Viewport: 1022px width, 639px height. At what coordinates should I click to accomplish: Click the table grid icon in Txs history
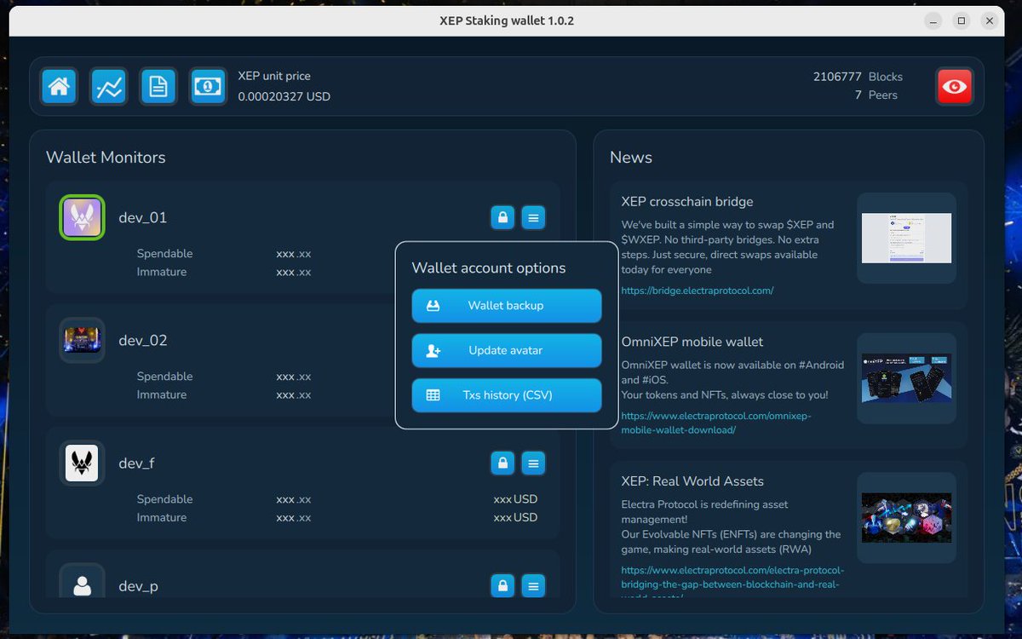[433, 395]
